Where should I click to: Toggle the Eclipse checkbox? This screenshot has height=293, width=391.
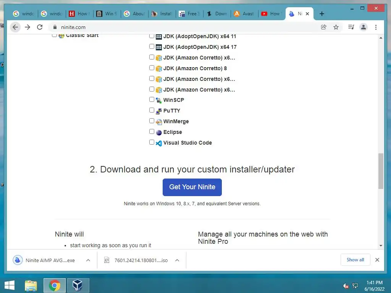pyautogui.click(x=152, y=131)
